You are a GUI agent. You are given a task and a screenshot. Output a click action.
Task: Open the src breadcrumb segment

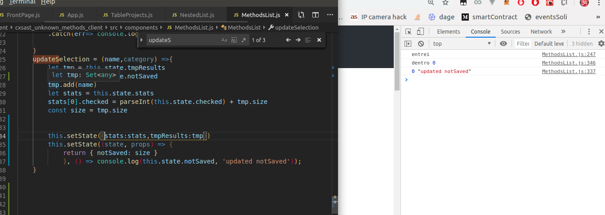pyautogui.click(x=114, y=27)
